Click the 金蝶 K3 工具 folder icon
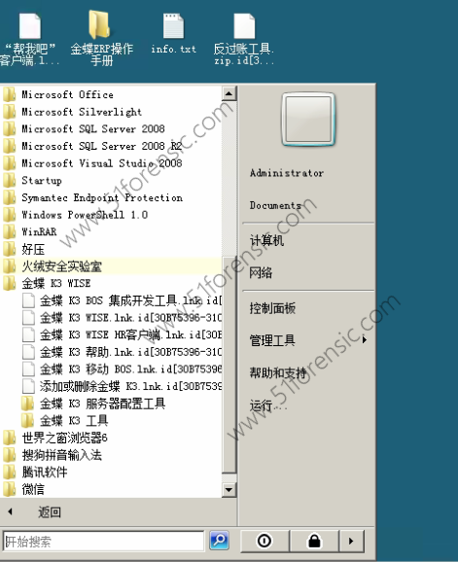This screenshot has width=458, height=562. click(27, 421)
